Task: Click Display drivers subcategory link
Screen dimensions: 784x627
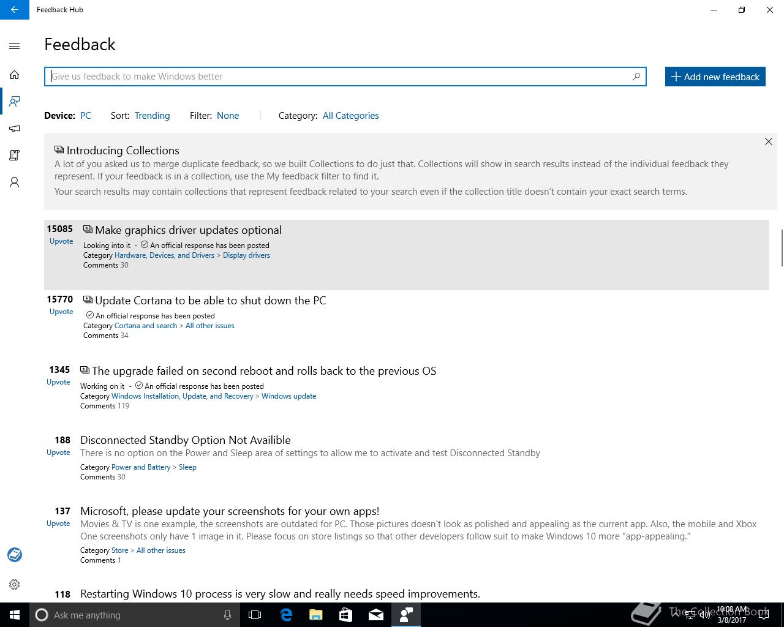Action: coord(246,255)
